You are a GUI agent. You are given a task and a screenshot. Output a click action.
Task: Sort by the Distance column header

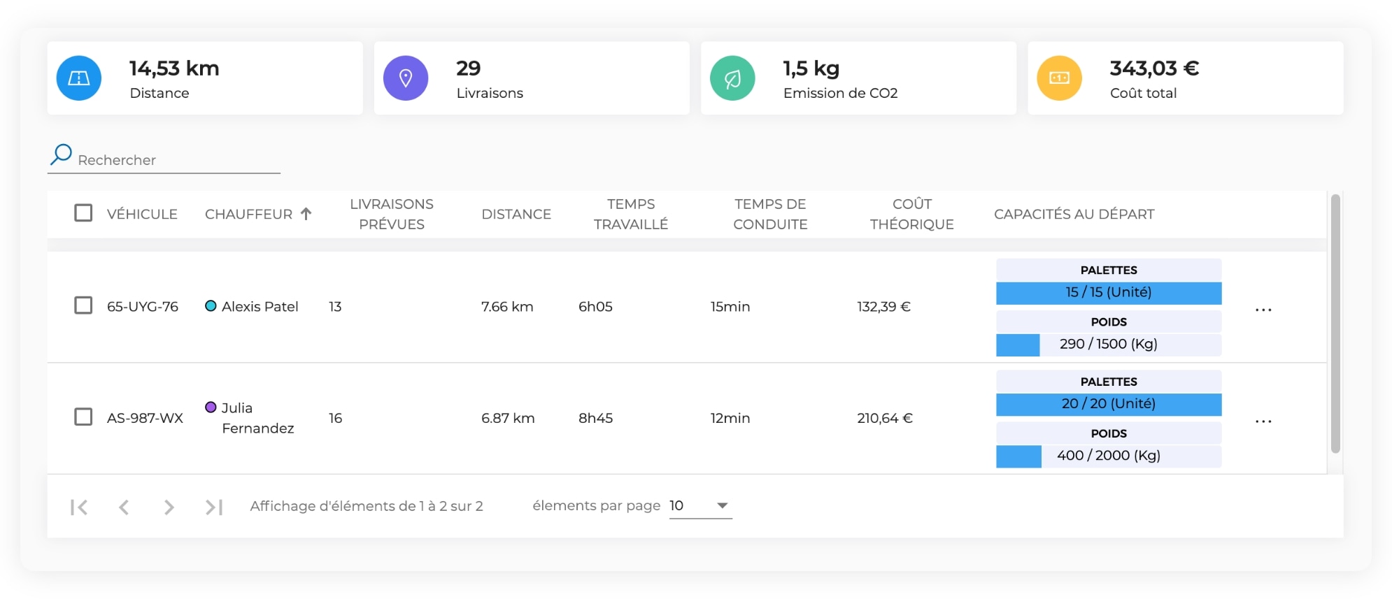(x=516, y=214)
